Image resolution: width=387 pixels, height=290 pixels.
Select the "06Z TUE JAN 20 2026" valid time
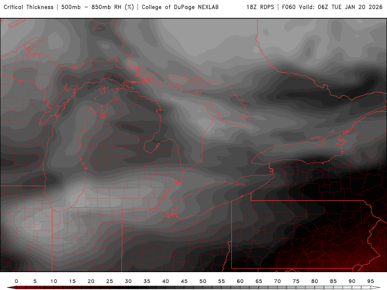point(350,7)
